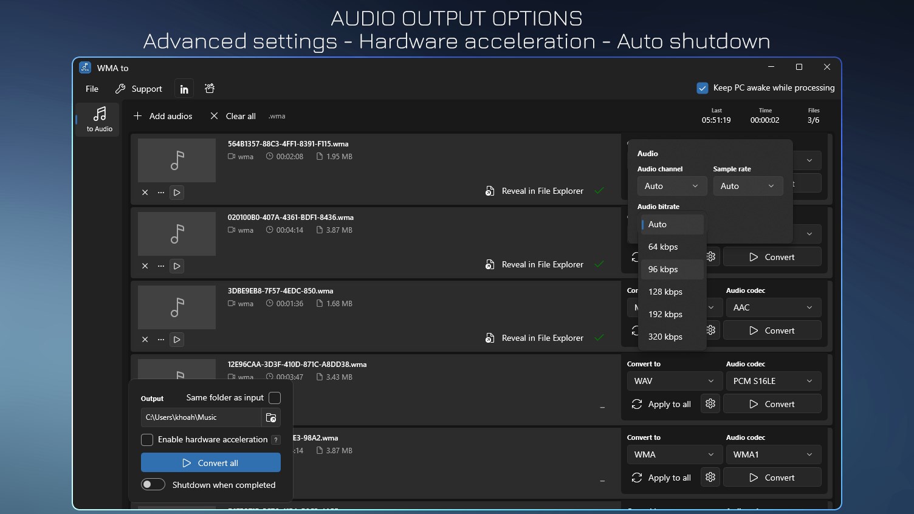Image resolution: width=914 pixels, height=514 pixels.
Task: Click the feedback icon beside LinkedIn
Action: (x=210, y=89)
